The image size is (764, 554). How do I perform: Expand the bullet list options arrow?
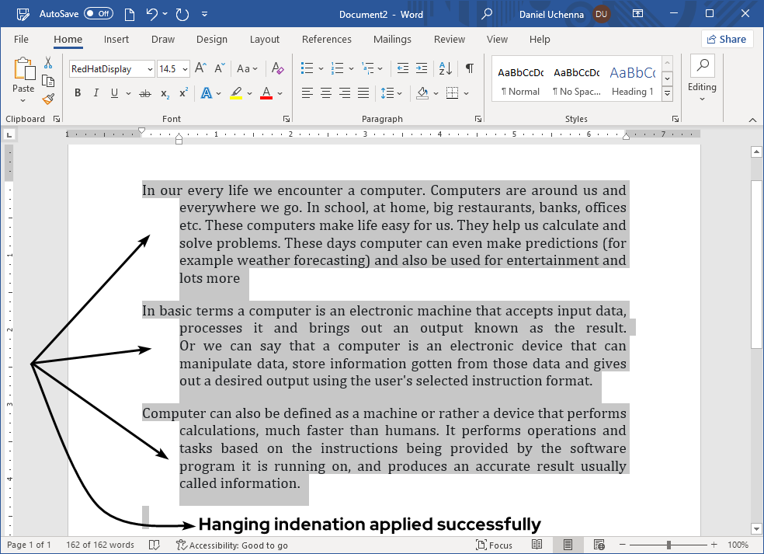[321, 68]
